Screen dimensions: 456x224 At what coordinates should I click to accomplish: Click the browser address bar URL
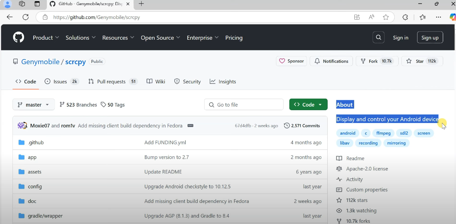97,17
